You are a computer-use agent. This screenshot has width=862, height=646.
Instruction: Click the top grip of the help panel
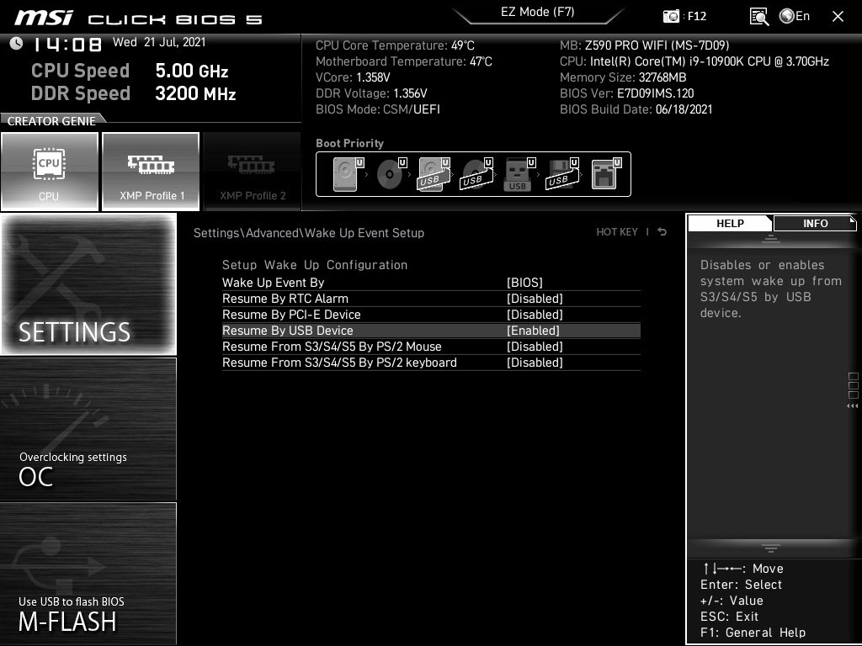[771, 238]
